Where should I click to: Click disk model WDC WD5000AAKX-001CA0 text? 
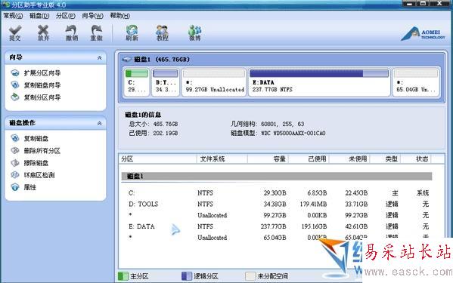293,133
